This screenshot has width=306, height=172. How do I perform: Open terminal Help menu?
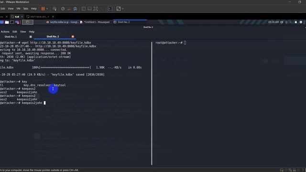(x=32, y=32)
